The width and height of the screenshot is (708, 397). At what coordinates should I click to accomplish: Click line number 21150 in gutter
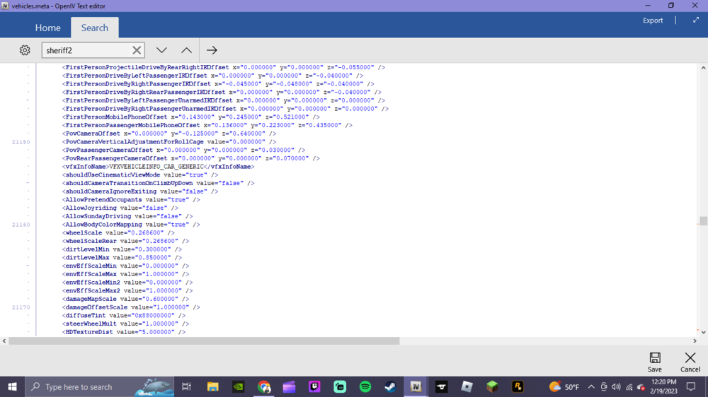point(21,142)
